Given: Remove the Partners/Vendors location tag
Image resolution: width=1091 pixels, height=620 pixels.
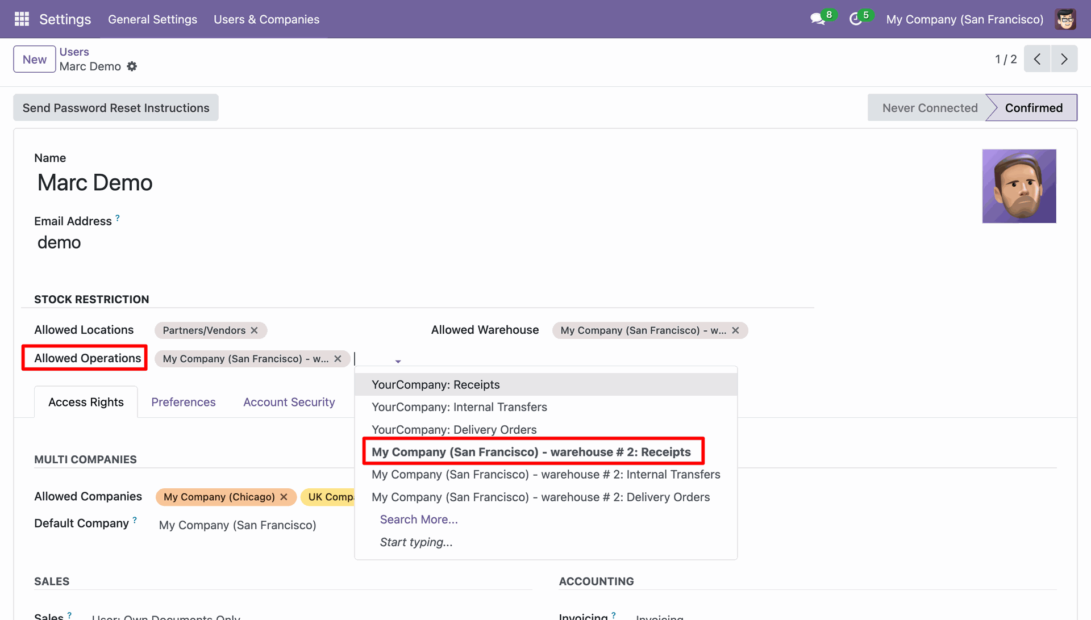Looking at the screenshot, I should click(255, 330).
